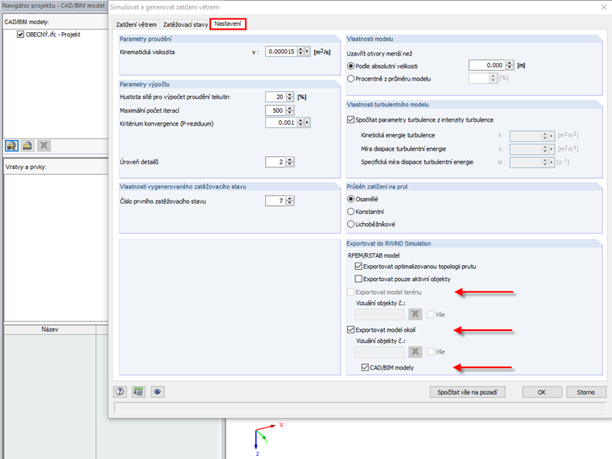
Task: Select the Konstantní load distribution
Action: click(x=350, y=212)
